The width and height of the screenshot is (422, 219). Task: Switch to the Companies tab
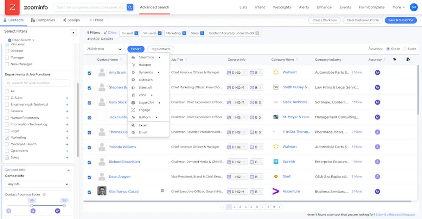point(43,20)
